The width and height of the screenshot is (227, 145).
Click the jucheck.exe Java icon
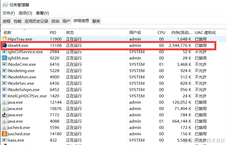click(x=4, y=128)
